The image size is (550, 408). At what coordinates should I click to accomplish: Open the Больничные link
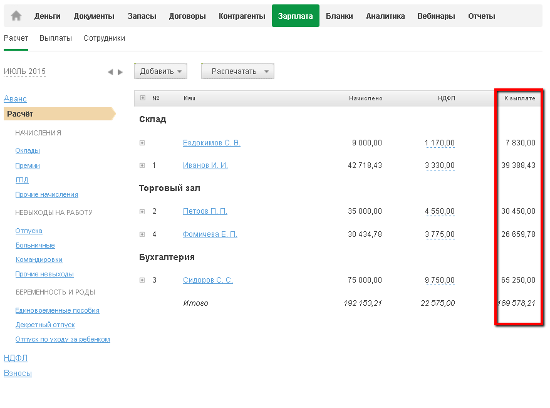(35, 245)
